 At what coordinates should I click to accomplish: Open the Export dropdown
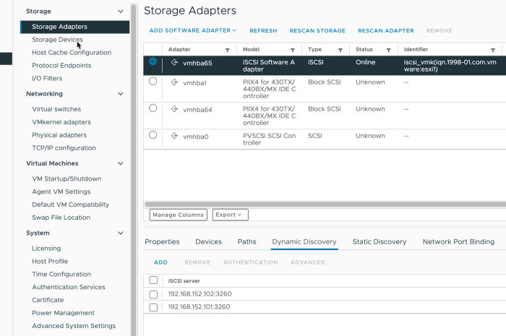(x=230, y=215)
